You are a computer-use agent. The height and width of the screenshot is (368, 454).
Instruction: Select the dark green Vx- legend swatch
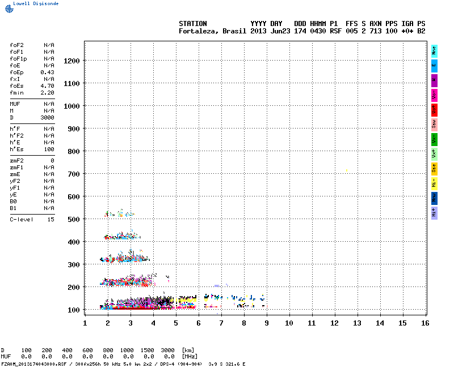pyautogui.click(x=434, y=139)
